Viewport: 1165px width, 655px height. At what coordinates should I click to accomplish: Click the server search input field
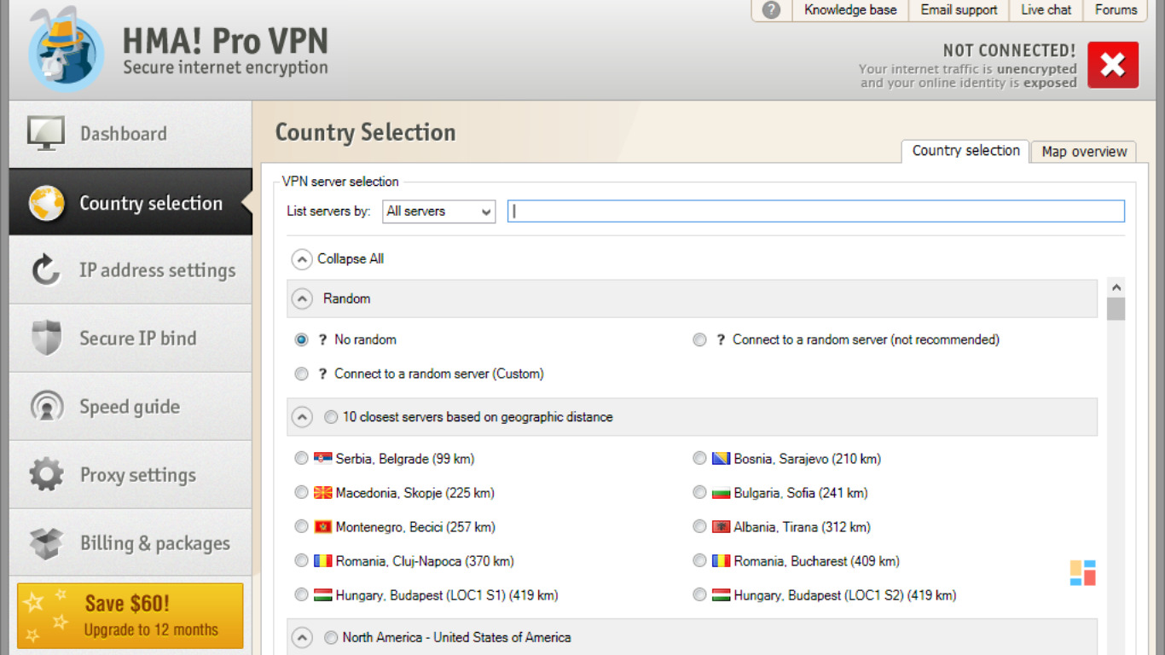[816, 212]
